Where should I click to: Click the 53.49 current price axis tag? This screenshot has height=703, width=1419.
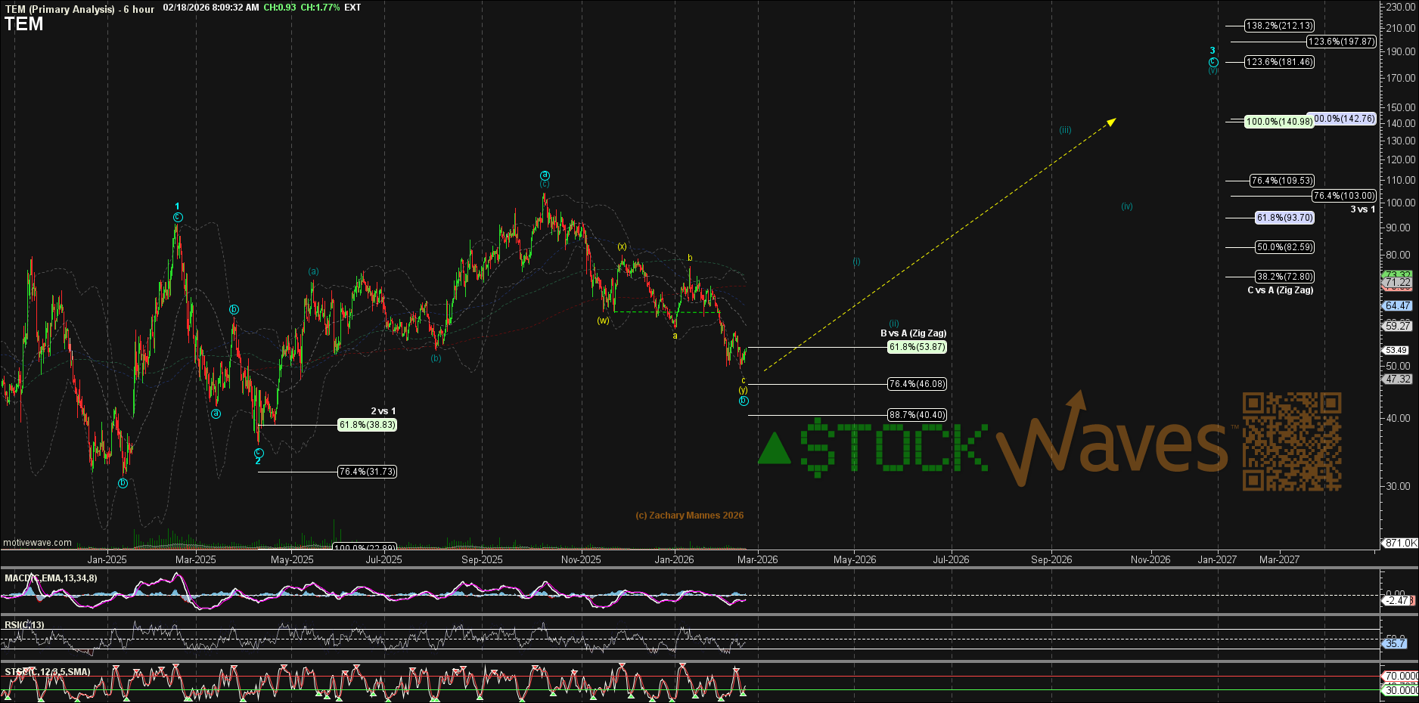click(x=1396, y=350)
